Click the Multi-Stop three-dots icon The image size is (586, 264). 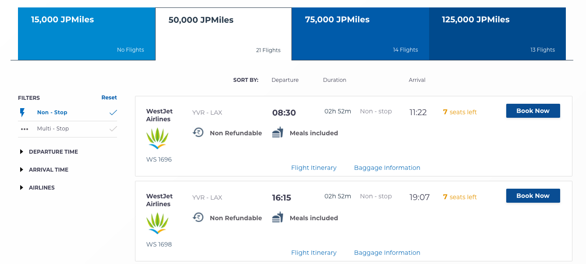coord(25,129)
